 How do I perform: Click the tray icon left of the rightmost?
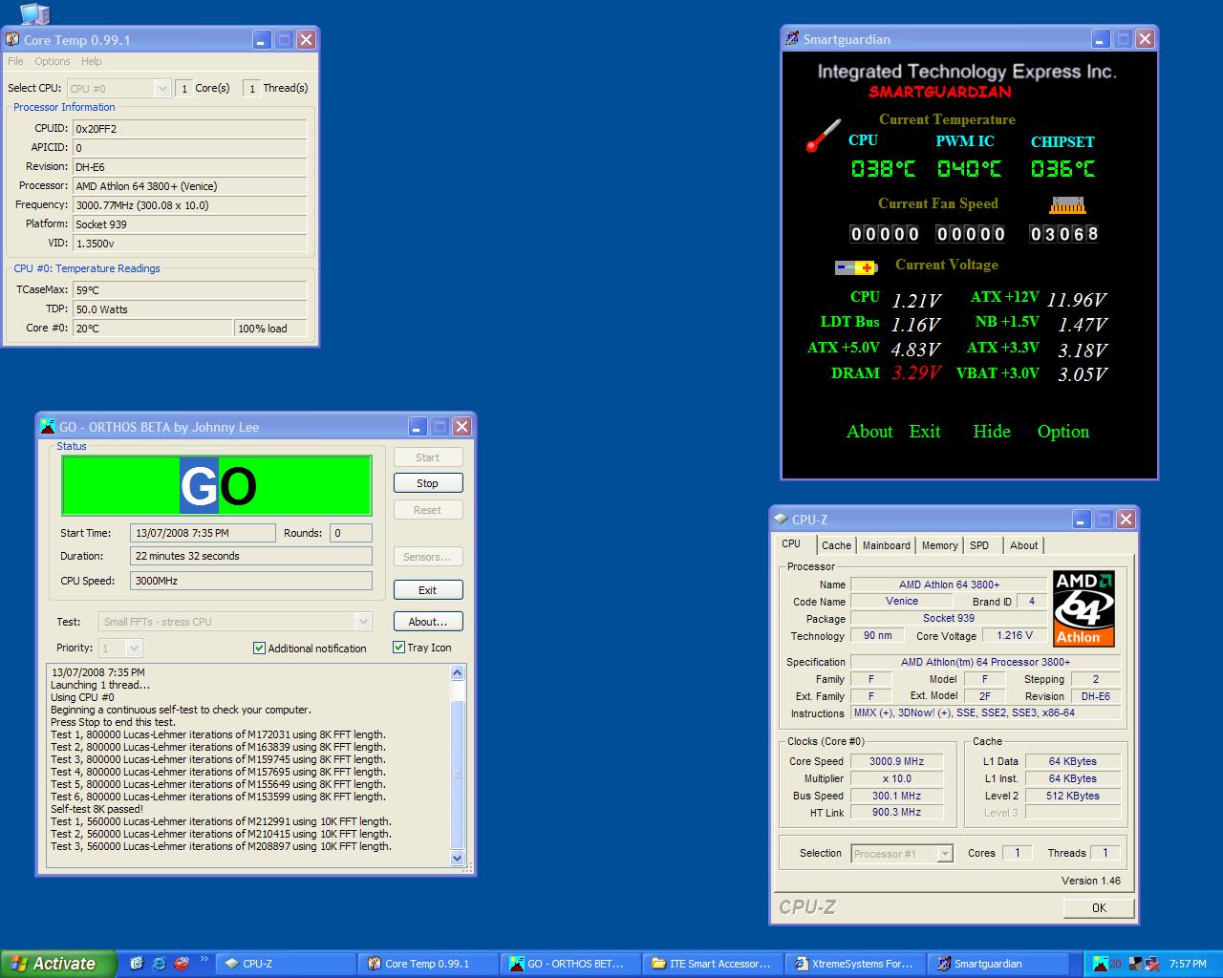click(x=1135, y=964)
